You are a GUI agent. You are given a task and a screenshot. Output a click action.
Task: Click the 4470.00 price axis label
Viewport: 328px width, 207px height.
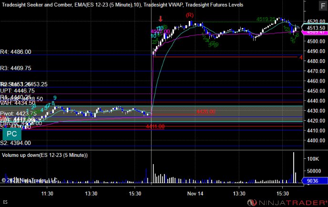(x=316, y=71)
